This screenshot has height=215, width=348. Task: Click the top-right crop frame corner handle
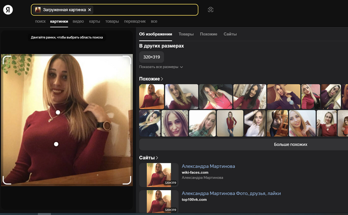127,59
